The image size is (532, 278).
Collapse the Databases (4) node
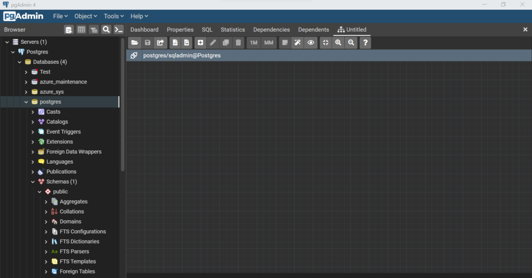coord(20,62)
